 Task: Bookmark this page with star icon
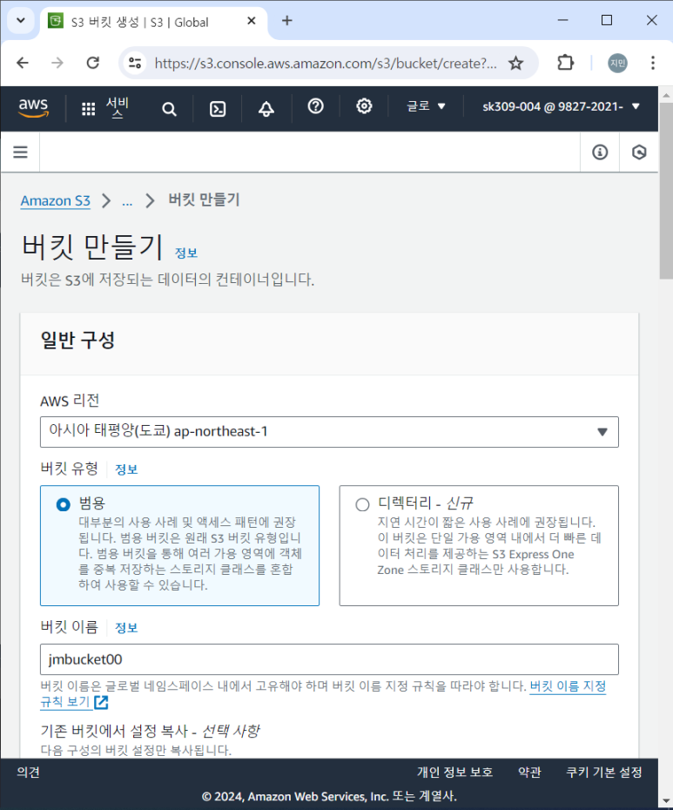click(515, 63)
